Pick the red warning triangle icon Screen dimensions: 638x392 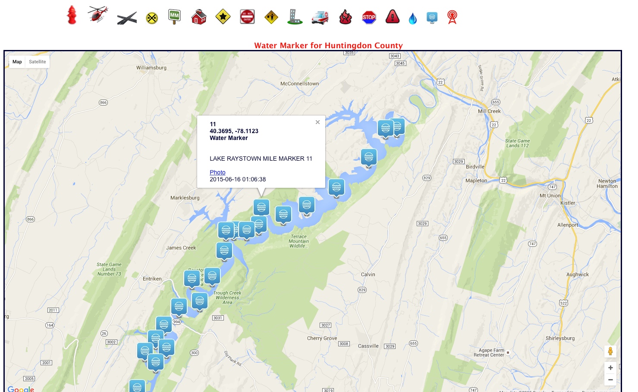click(393, 17)
